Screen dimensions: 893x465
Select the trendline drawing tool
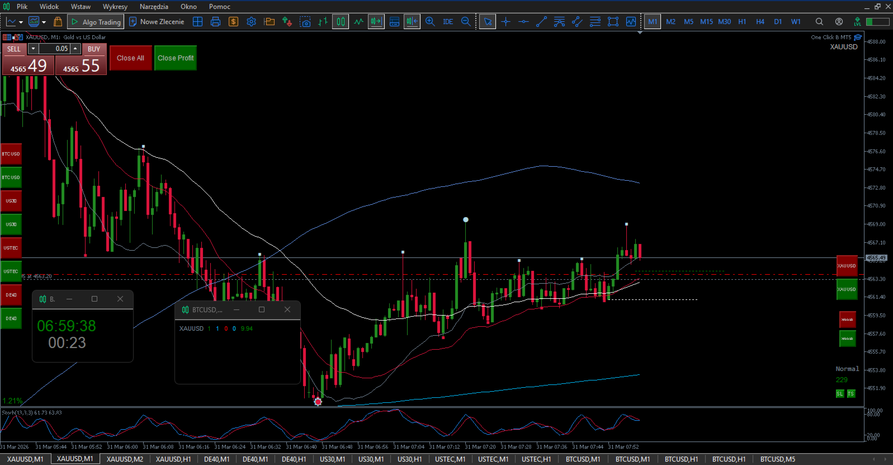541,22
